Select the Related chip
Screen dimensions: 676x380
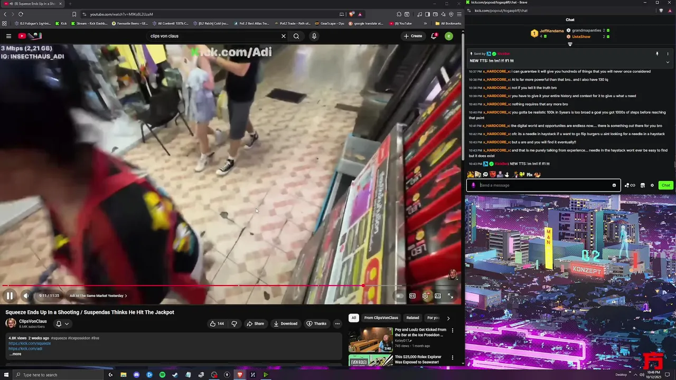(412, 318)
